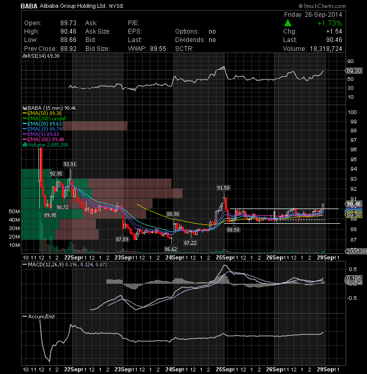Click the Chg value +1.54
This screenshot has width=367, height=374.
(334, 31)
